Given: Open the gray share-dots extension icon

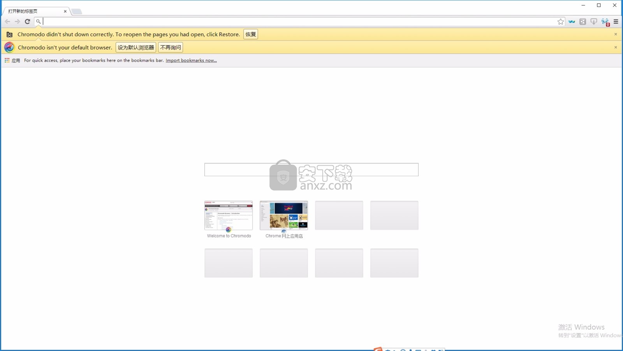Looking at the screenshot, I should click(583, 22).
